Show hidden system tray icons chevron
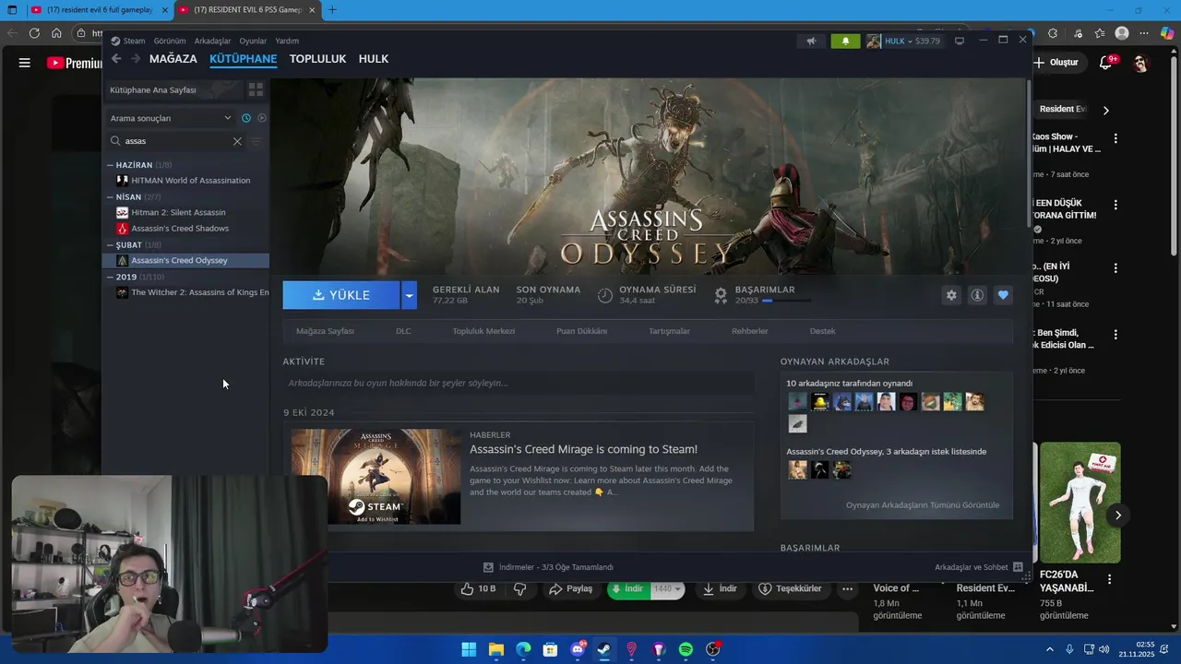 point(1051,649)
